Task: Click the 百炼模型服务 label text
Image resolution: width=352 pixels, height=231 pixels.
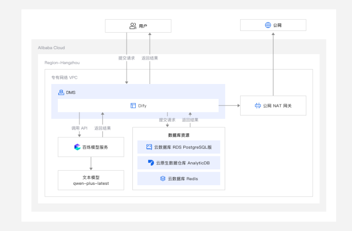Action: (x=95, y=147)
